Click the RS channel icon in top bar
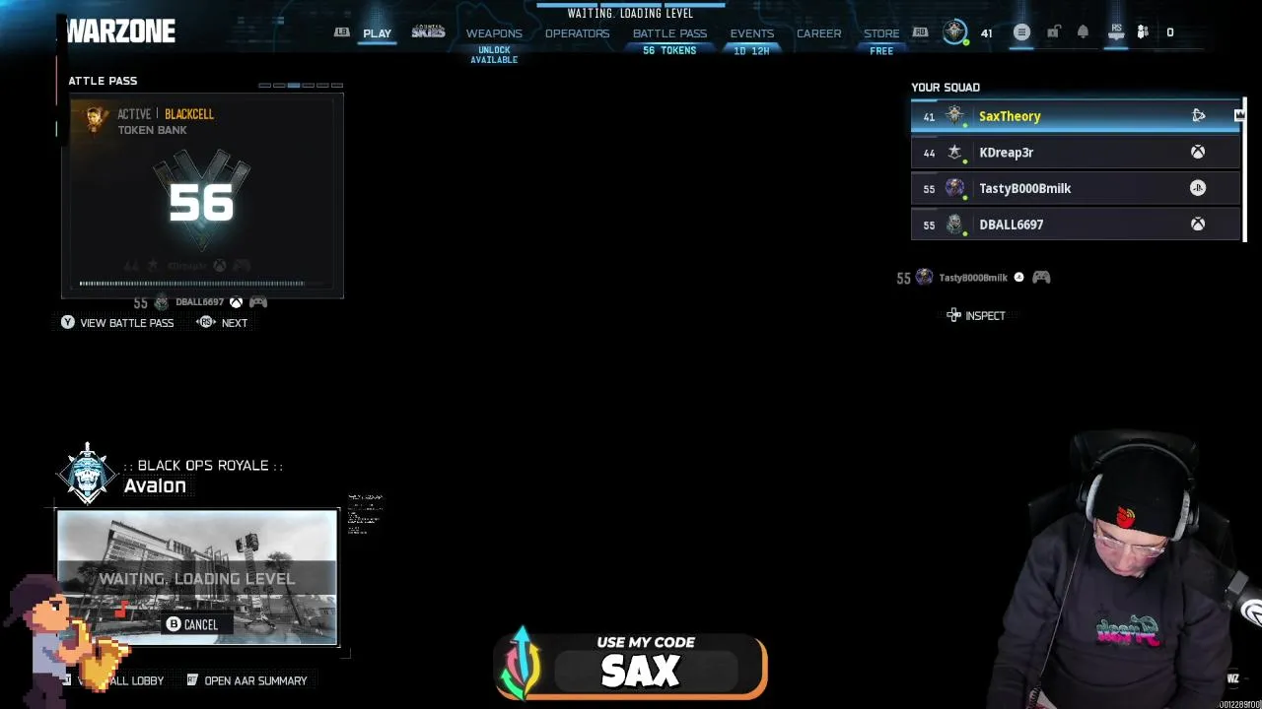The width and height of the screenshot is (1262, 709). (1116, 32)
